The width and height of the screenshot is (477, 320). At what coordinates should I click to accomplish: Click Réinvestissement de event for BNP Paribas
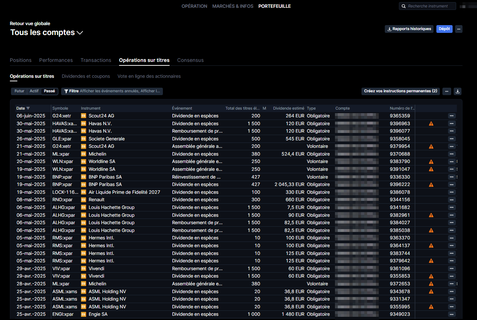pyautogui.click(x=196, y=177)
